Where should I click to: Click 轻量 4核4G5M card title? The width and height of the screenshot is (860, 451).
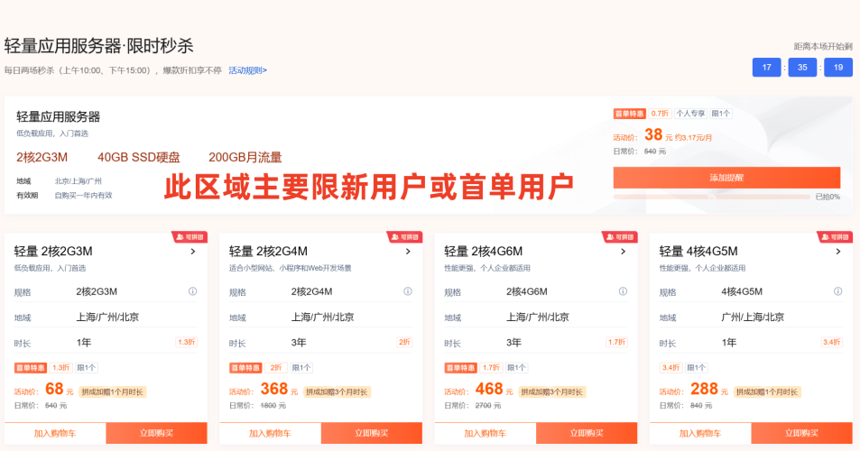coord(698,251)
